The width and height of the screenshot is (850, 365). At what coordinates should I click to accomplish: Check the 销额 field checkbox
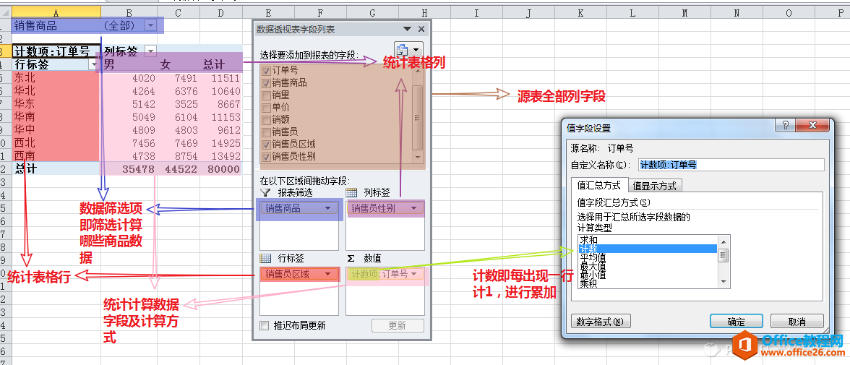pyautogui.click(x=266, y=120)
